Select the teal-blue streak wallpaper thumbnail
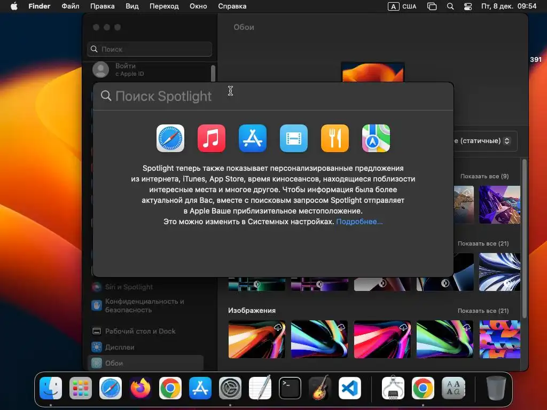The width and height of the screenshot is (547, 410). [319, 339]
